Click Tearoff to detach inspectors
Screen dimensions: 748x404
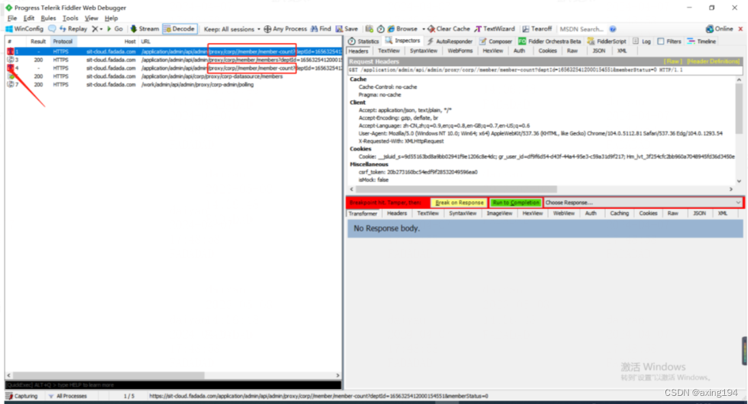click(536, 29)
